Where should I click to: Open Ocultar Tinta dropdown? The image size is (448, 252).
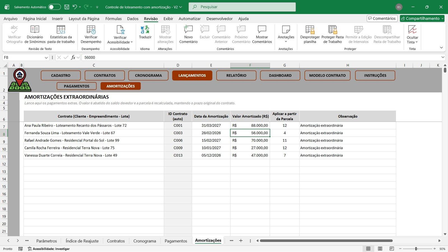click(x=412, y=35)
